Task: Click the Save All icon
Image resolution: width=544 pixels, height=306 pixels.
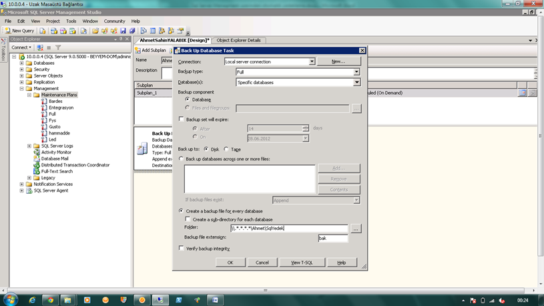Action: click(132, 31)
